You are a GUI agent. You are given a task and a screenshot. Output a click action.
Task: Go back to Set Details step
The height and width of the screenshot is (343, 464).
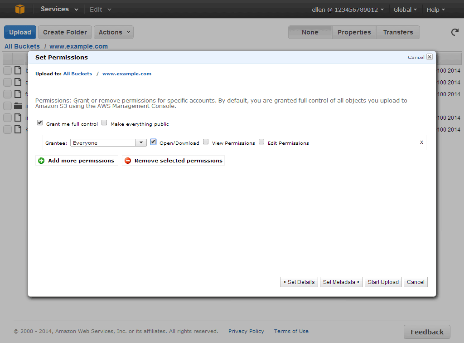tap(299, 282)
